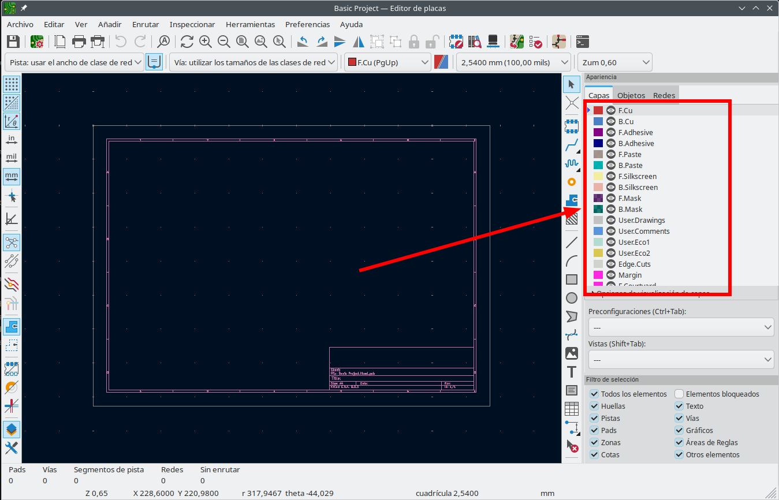This screenshot has height=500, width=779.
Task: Select the Draw rectangle tool
Action: pyautogui.click(x=572, y=279)
